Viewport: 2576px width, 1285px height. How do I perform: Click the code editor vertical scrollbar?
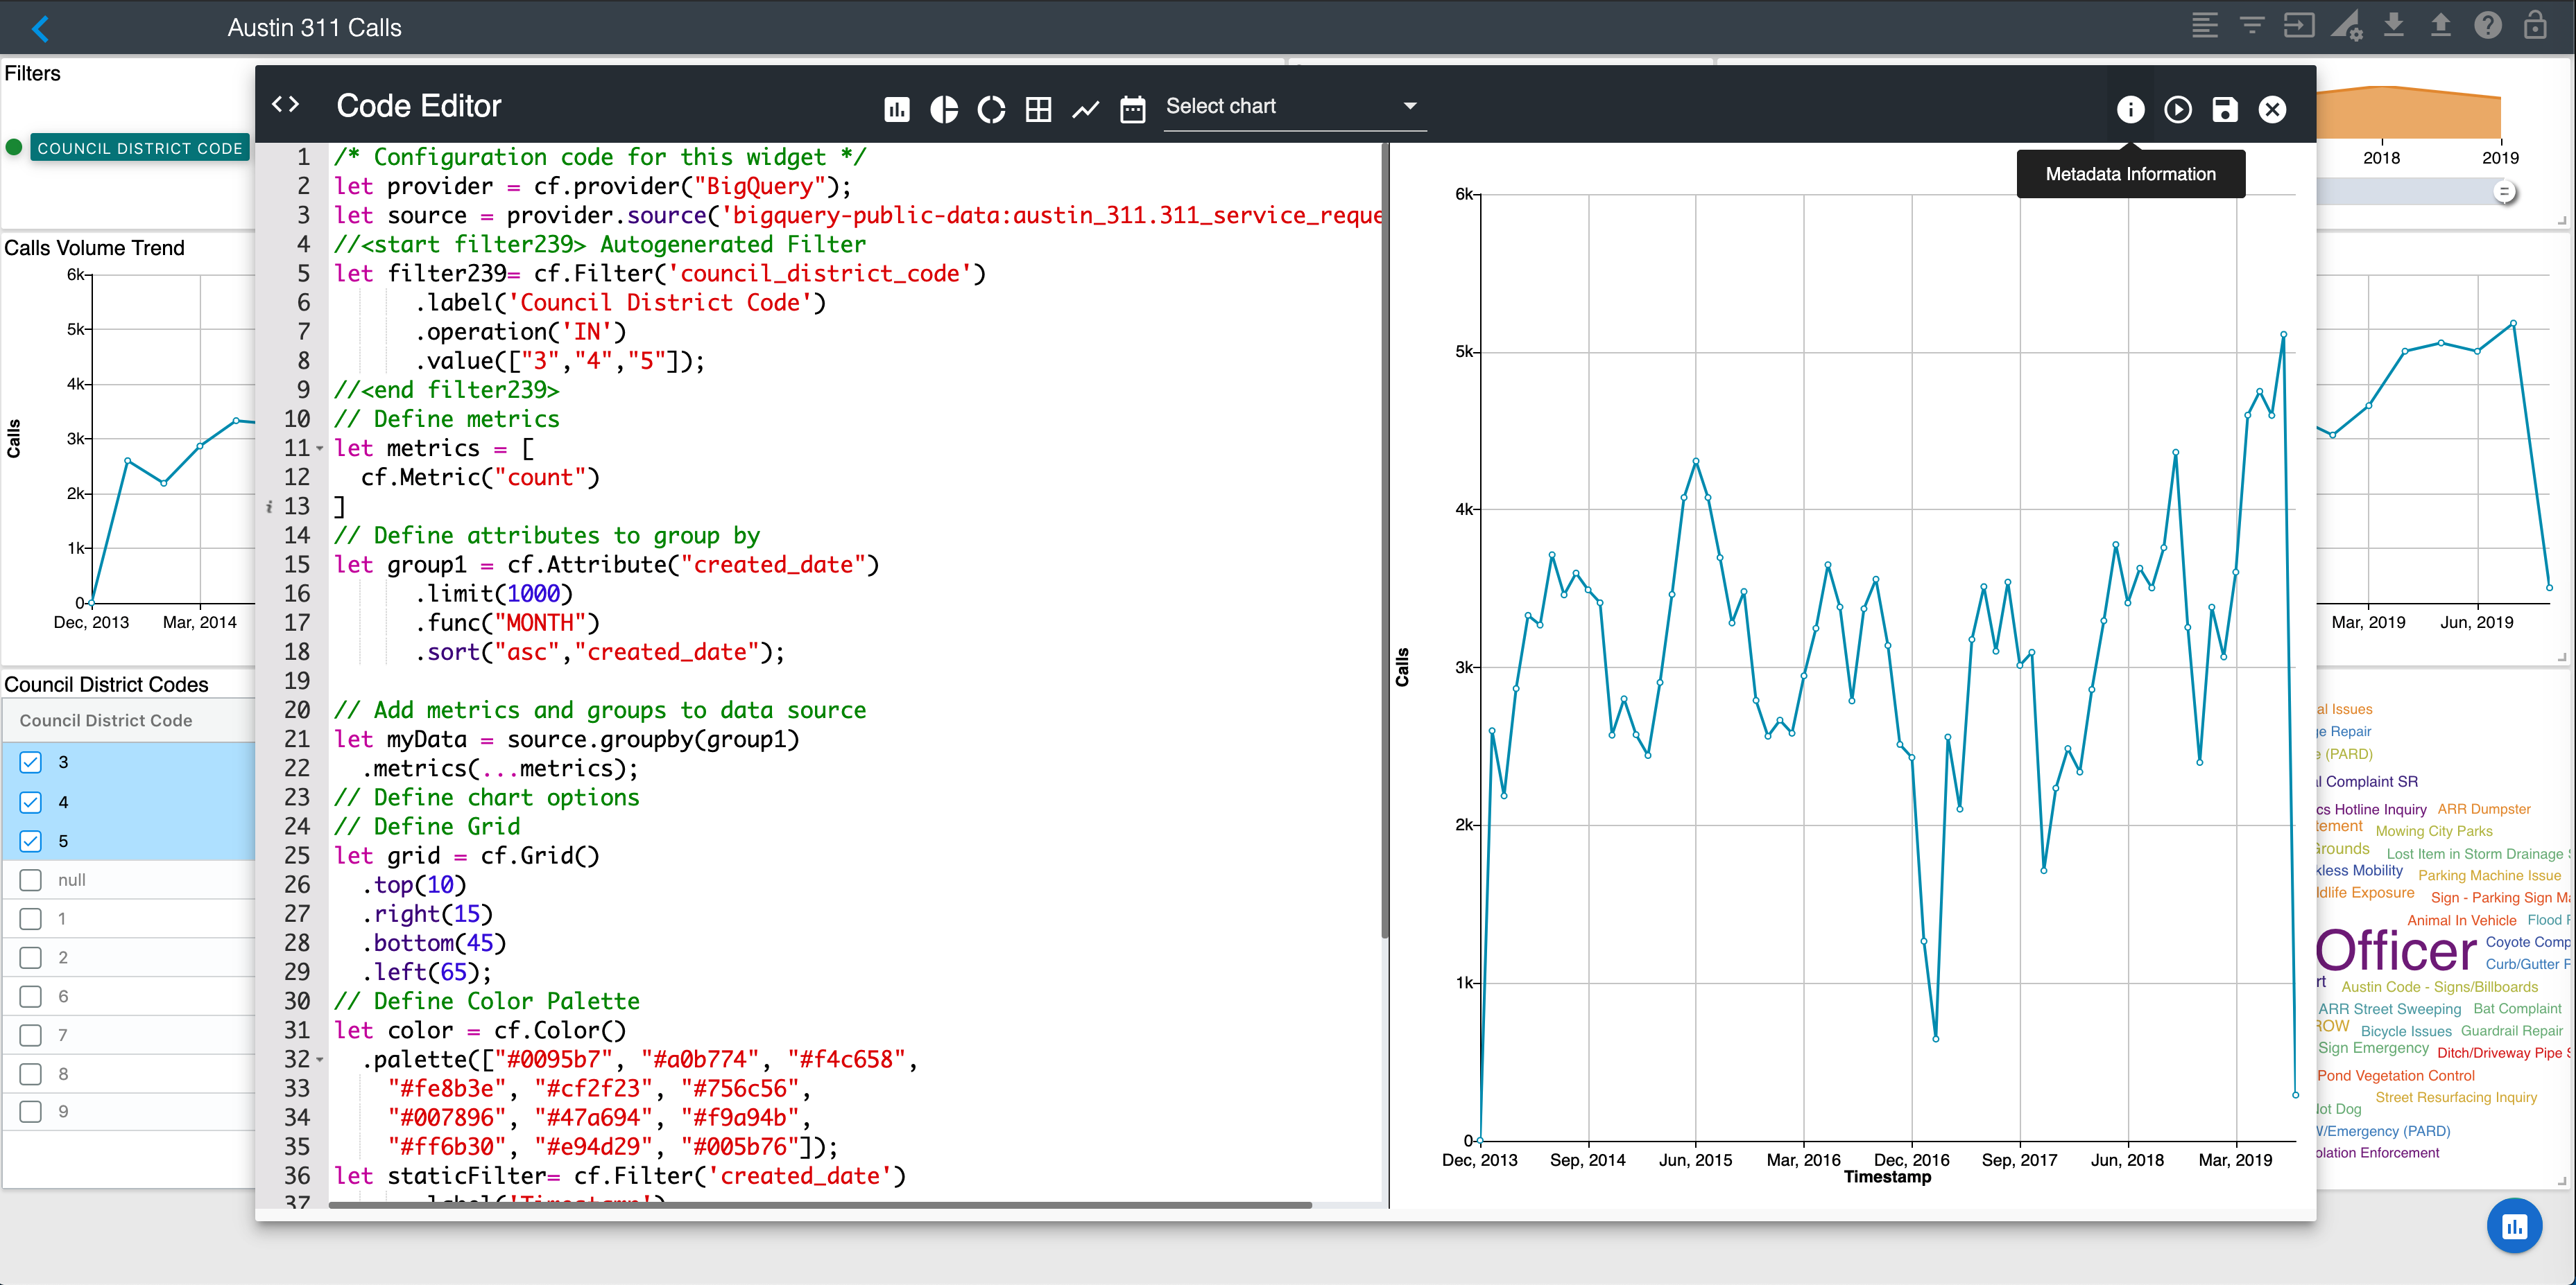coord(1385,540)
